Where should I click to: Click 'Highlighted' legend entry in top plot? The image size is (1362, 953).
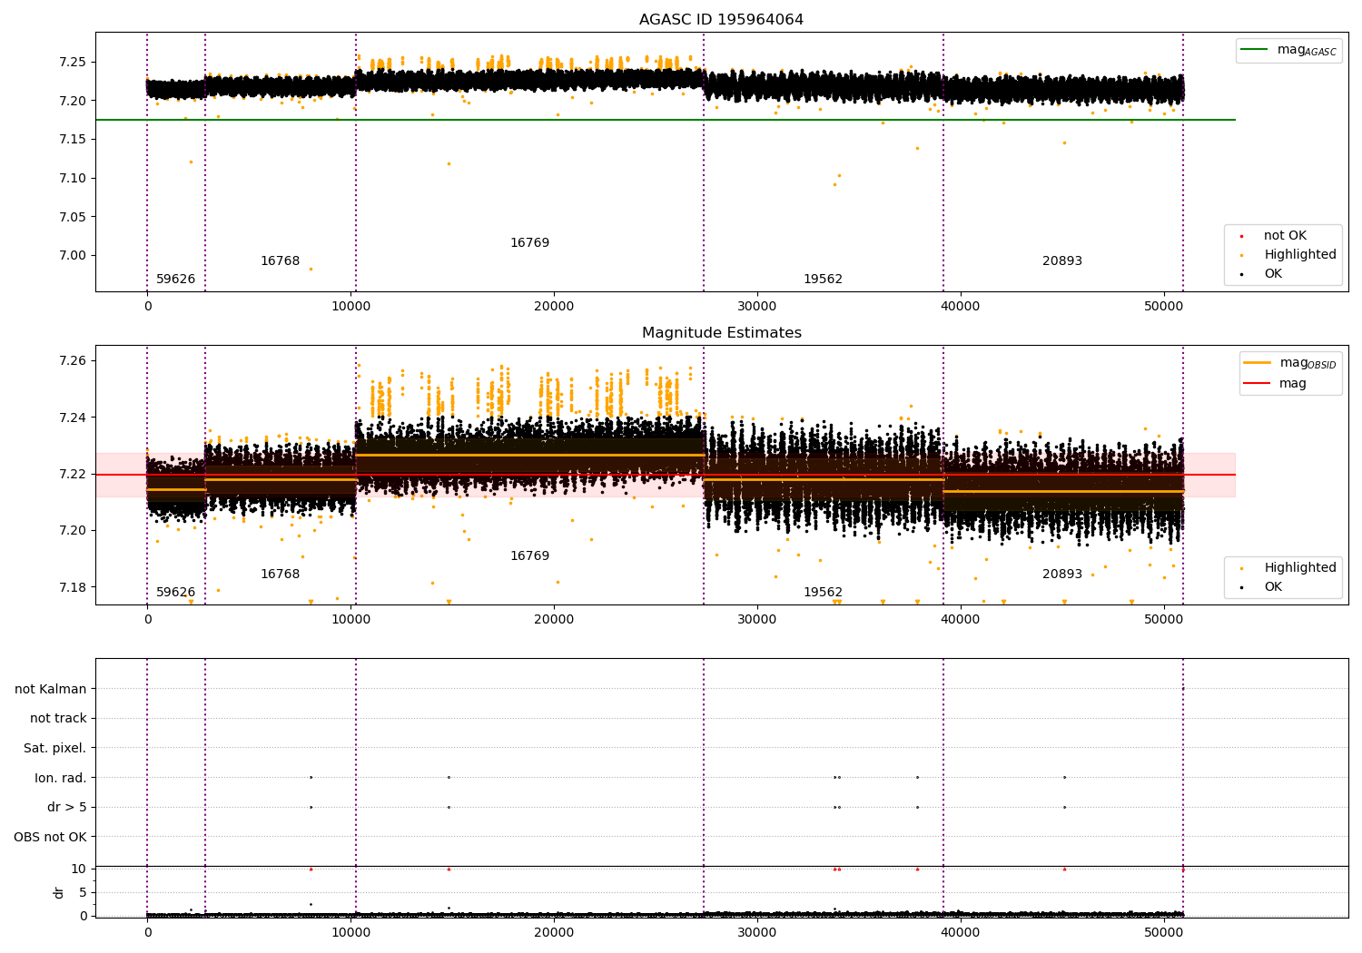coord(1299,255)
